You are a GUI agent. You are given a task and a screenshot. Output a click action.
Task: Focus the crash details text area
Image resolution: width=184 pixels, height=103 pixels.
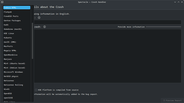click(108, 56)
